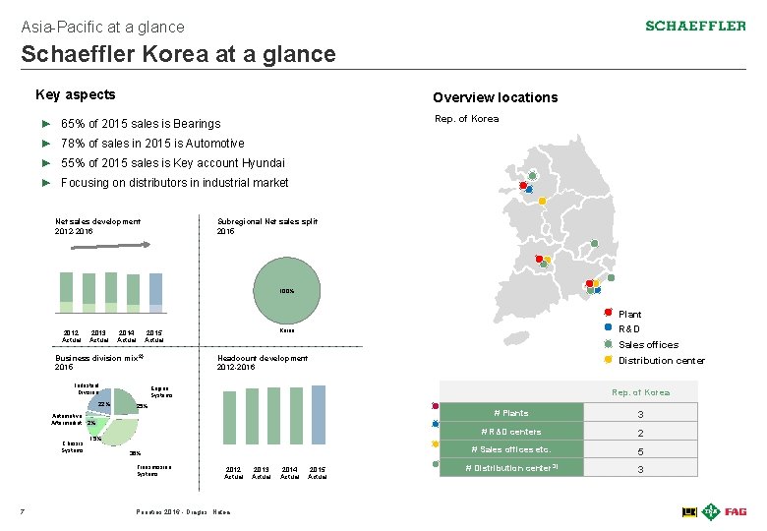This screenshot has height=531, width=767.
Task: Click the 'Net sales development' chart title
Action: [x=97, y=221]
